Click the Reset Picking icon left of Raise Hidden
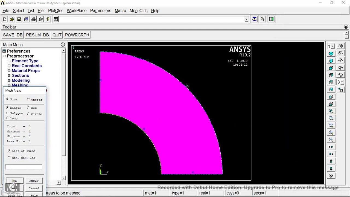Screen dimensions: 350x197 click(254, 19)
